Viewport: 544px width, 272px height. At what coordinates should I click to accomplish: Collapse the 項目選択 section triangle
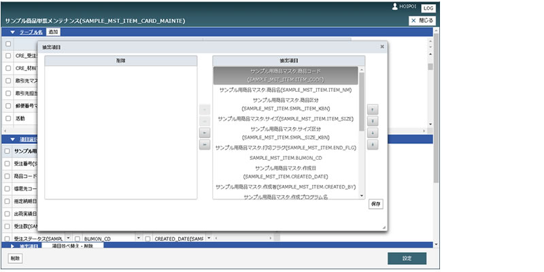[x=13, y=139]
